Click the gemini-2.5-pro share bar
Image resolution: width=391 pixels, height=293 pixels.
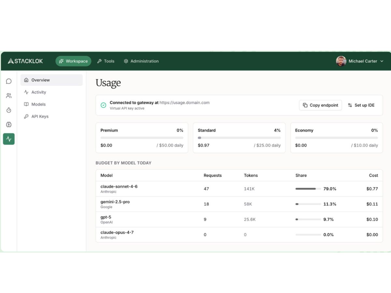[x=308, y=204]
